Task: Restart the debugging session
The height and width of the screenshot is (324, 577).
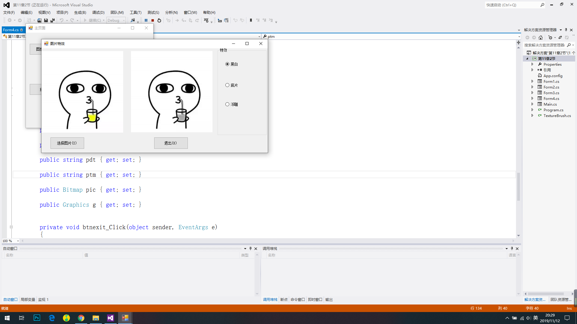Action: pos(159,20)
